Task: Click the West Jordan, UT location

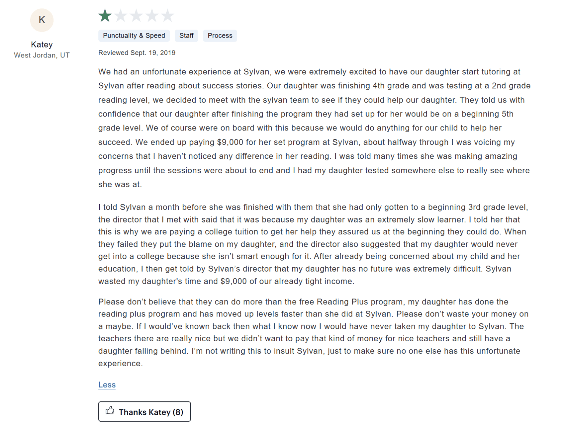Action: [x=42, y=55]
